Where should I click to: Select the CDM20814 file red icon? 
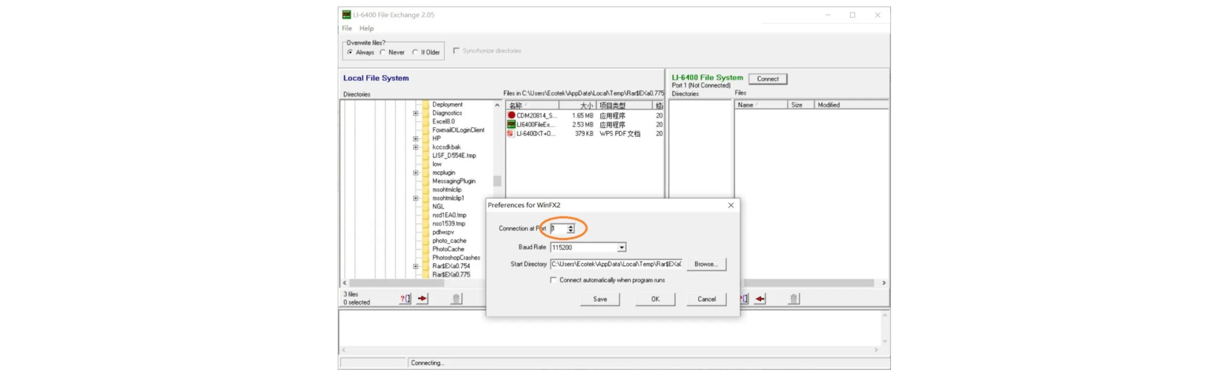[x=511, y=115]
